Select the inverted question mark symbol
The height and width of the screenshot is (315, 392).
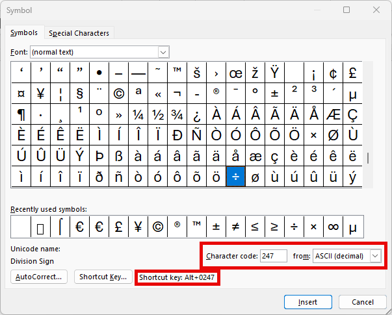coord(197,114)
